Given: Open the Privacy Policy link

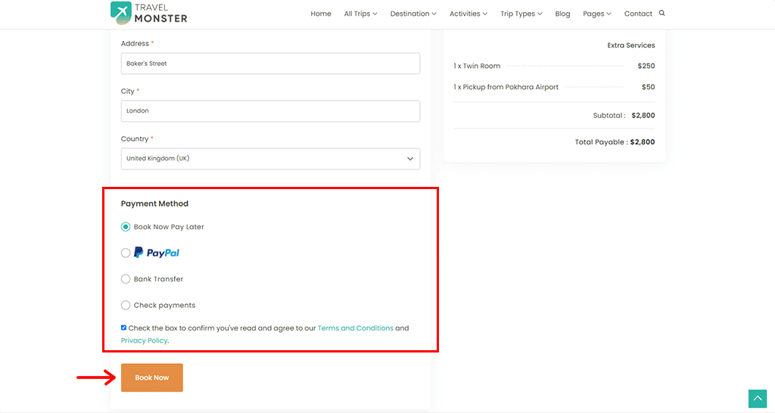Looking at the screenshot, I should [144, 340].
